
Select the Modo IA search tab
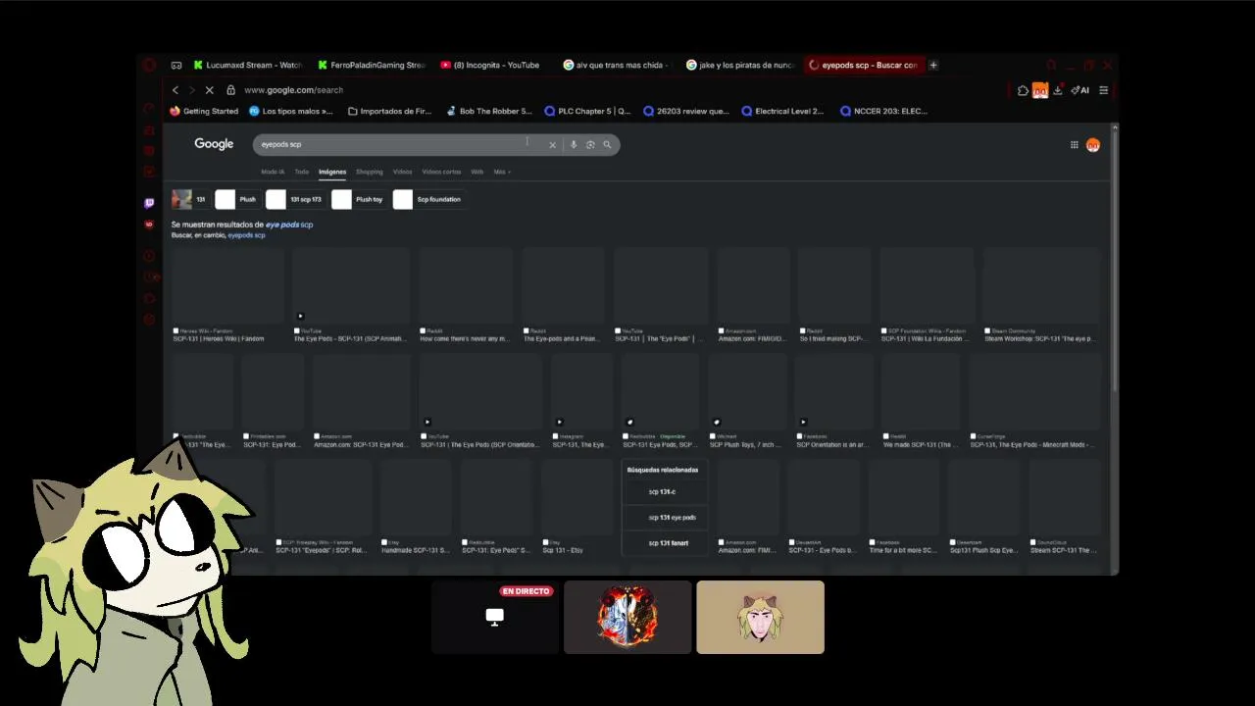click(x=273, y=172)
